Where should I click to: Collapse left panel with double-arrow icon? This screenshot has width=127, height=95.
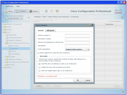click(29, 17)
